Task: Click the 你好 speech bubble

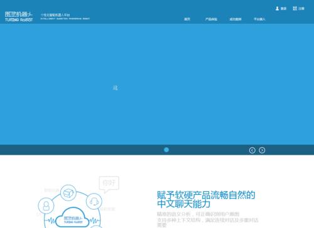Action: pyautogui.click(x=109, y=184)
